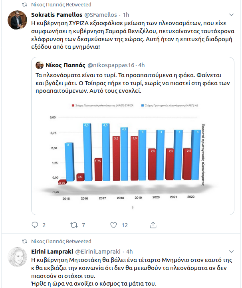Open the @SFamellos handle
Image resolution: width=242 pixels, height=288 pixels.
[x=101, y=15]
